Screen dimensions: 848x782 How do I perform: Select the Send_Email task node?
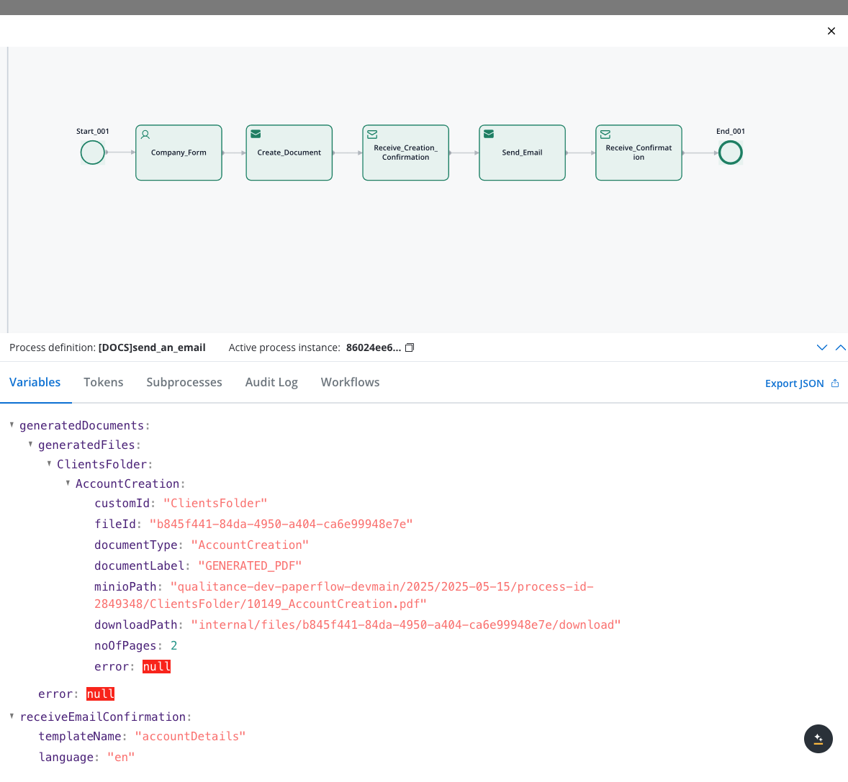[x=522, y=153]
